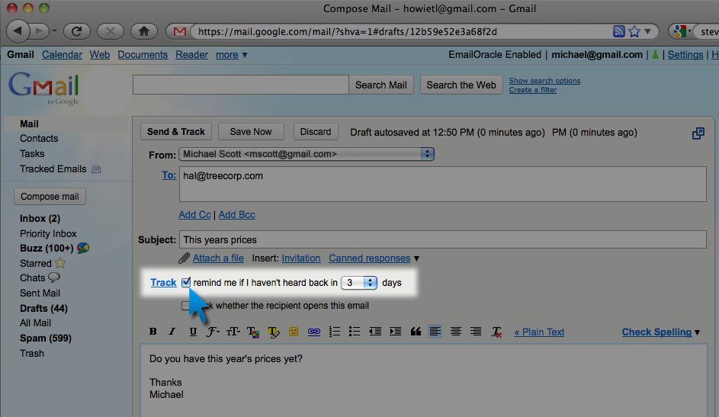The height and width of the screenshot is (417, 719).
Task: Discard the draft
Action: point(316,132)
